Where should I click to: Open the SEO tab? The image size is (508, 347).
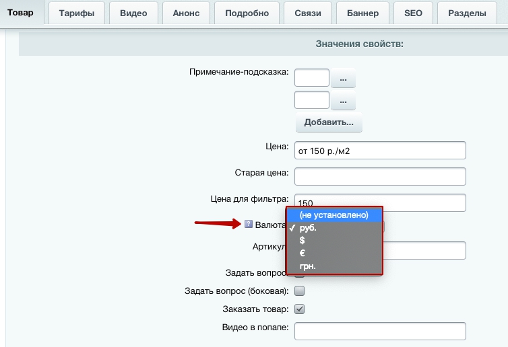414,13
